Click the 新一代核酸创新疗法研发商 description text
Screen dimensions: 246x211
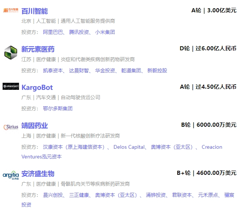point(90,136)
